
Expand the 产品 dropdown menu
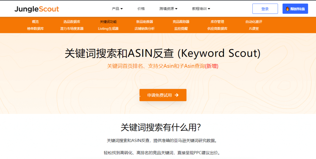(x=117, y=9)
